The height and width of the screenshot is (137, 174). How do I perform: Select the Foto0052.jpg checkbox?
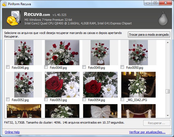coord(8,99)
